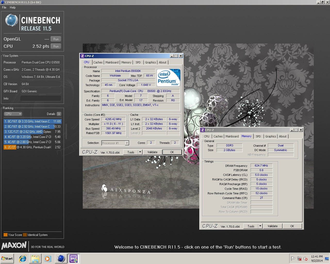Switch to SPD tab in first CPU-Z window
Image resolution: width=330 pixels, height=264 pixels.
coord(138,62)
